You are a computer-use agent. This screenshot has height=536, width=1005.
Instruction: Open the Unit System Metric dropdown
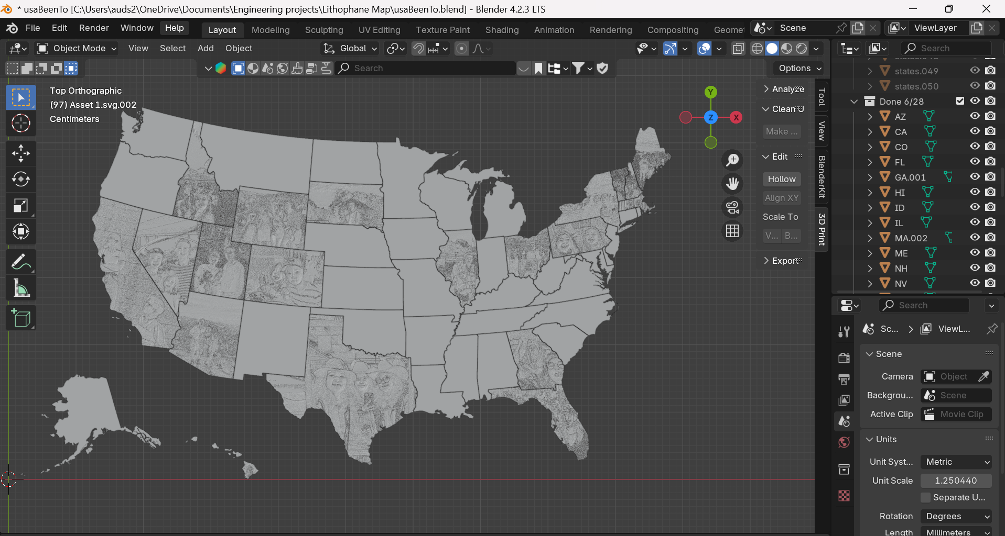pyautogui.click(x=956, y=462)
